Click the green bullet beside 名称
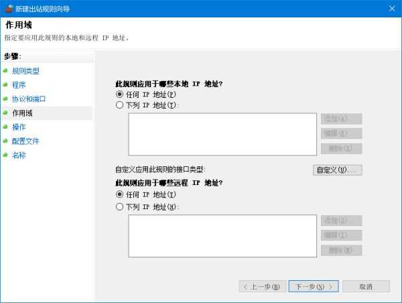Viewport: 402px width, 303px height. [x=5, y=155]
